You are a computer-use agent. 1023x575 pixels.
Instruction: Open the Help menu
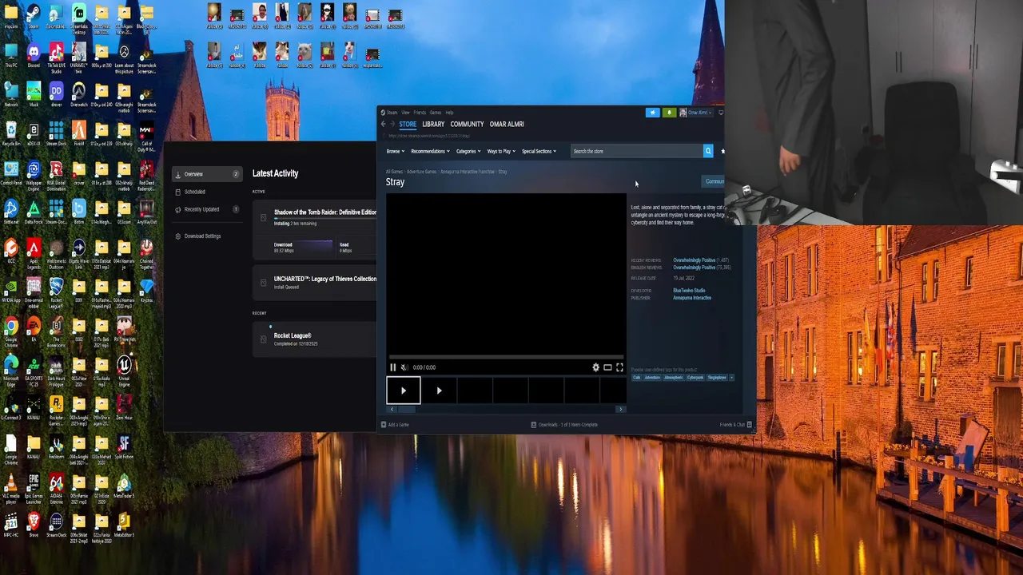coord(449,113)
